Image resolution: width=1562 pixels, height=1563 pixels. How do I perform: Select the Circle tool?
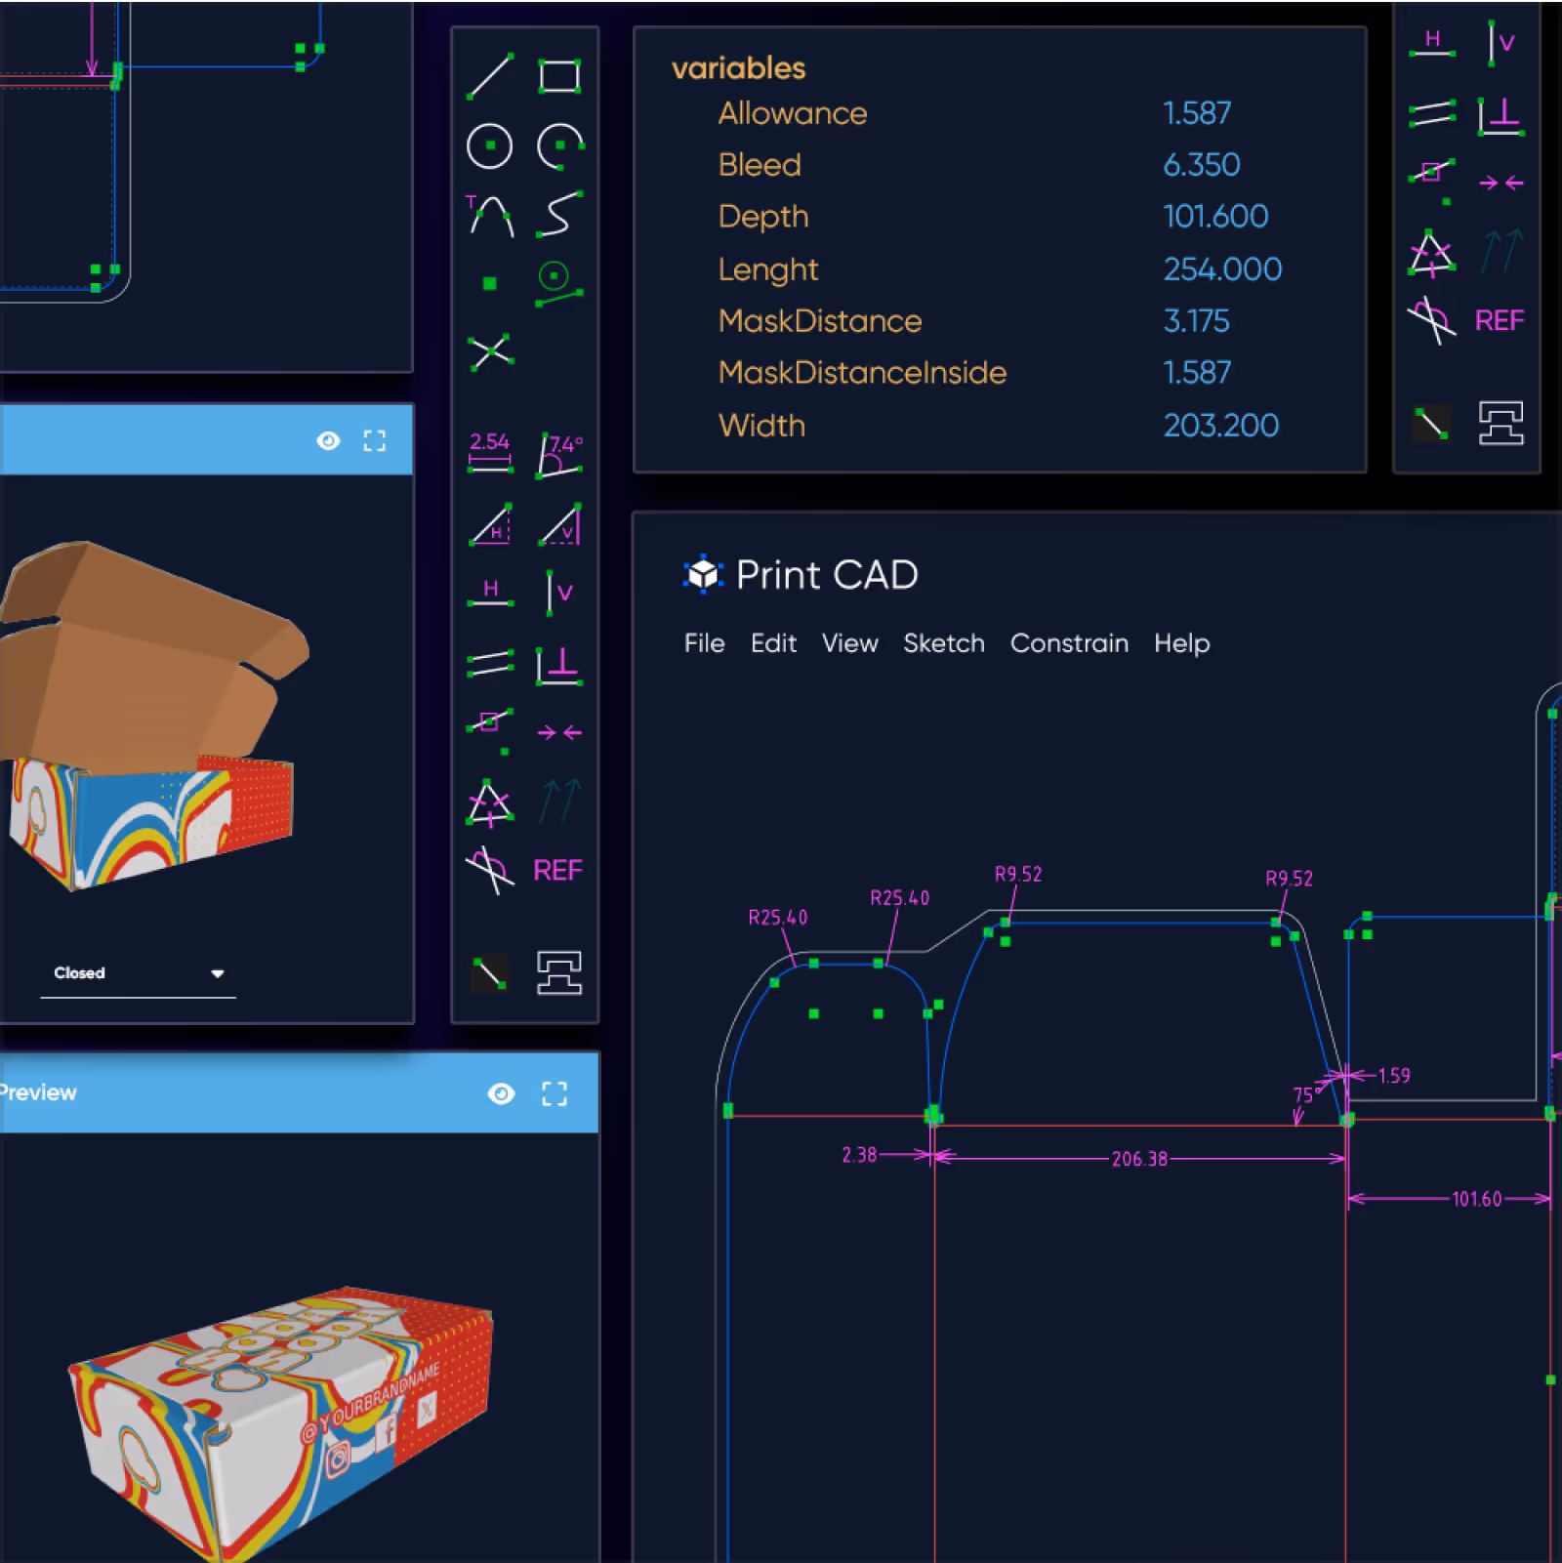490,146
